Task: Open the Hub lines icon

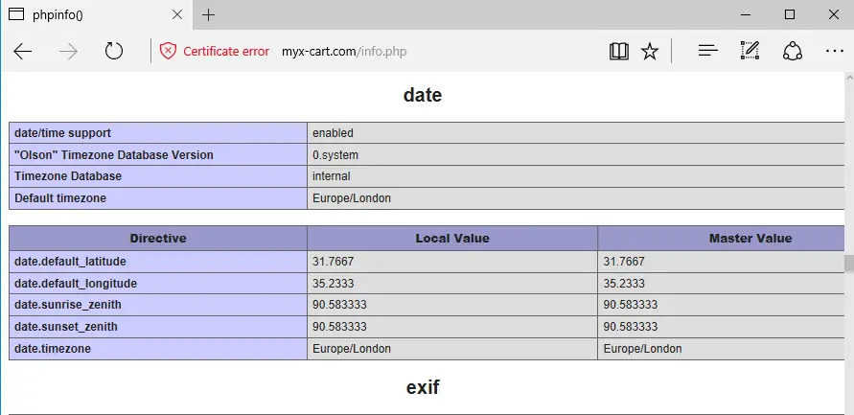Action: 708,51
